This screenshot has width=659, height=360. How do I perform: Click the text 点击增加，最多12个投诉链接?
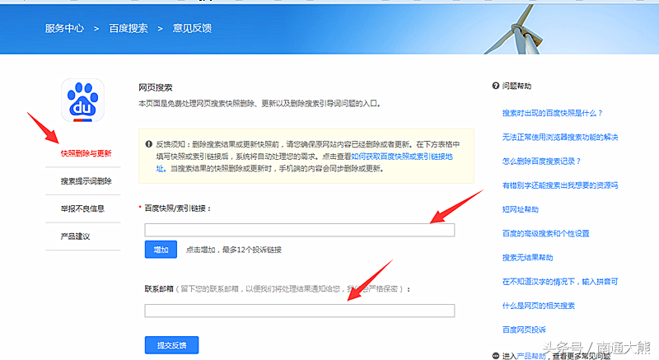[234, 250]
